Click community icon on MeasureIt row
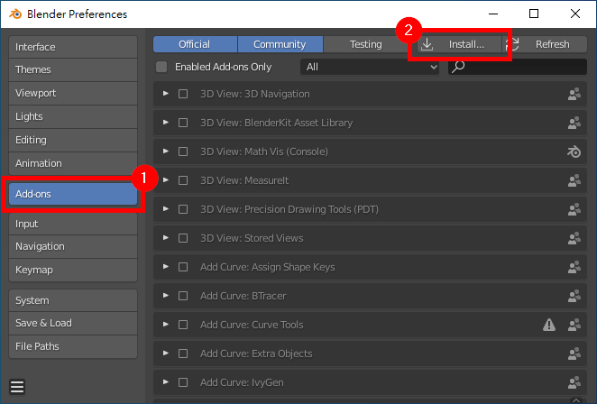The image size is (597, 404). click(x=574, y=180)
